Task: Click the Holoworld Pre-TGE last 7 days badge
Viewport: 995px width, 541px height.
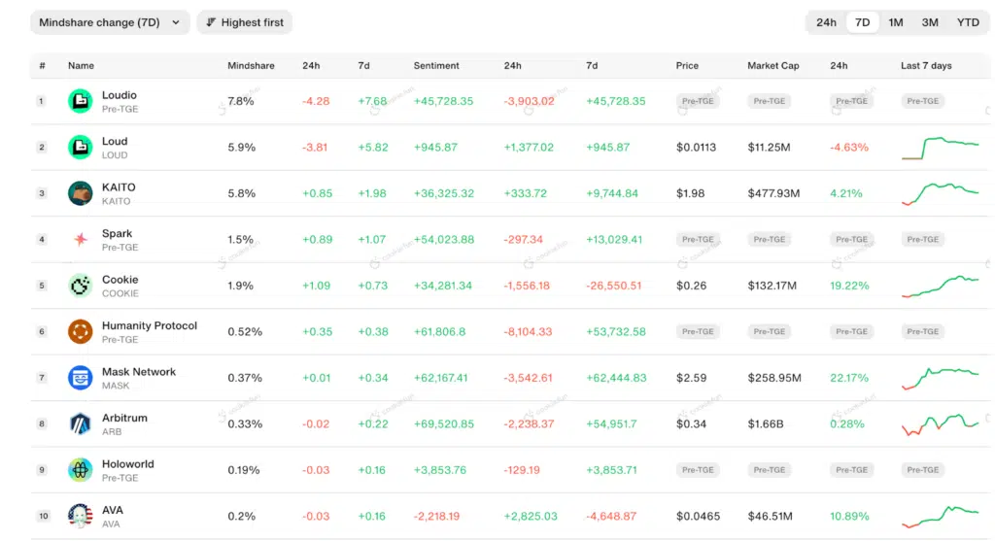Action: (x=923, y=470)
